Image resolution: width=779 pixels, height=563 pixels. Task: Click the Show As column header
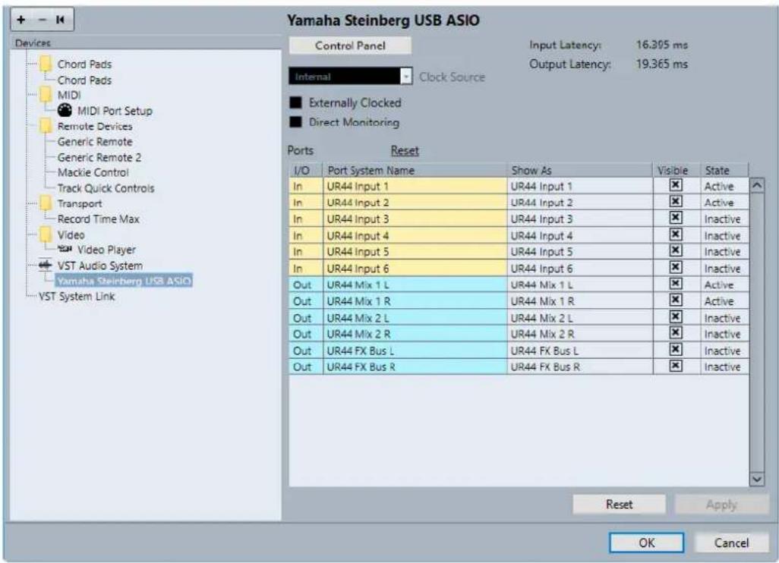pyautogui.click(x=580, y=170)
